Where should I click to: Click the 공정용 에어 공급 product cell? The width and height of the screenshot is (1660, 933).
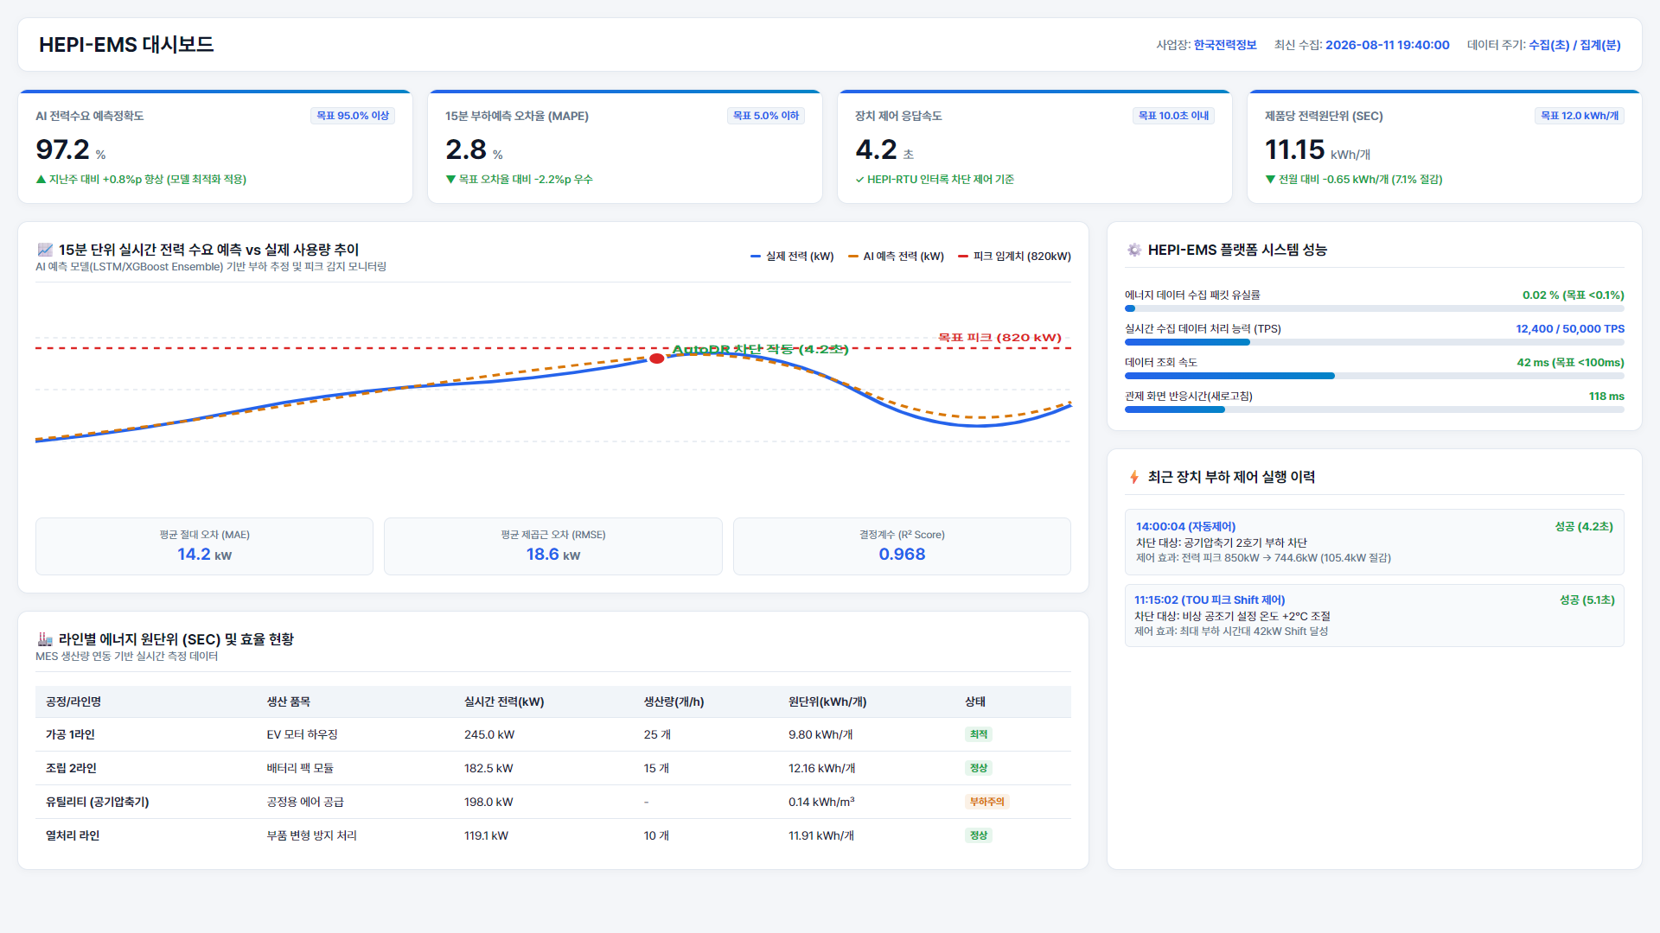(x=305, y=803)
